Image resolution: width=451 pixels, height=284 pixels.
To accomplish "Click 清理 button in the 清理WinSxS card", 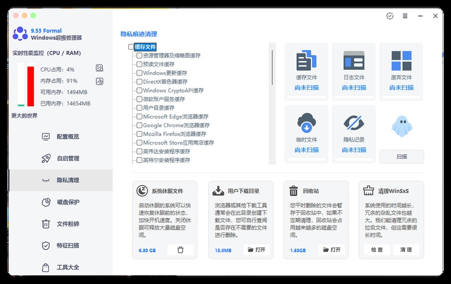I will click(x=406, y=250).
